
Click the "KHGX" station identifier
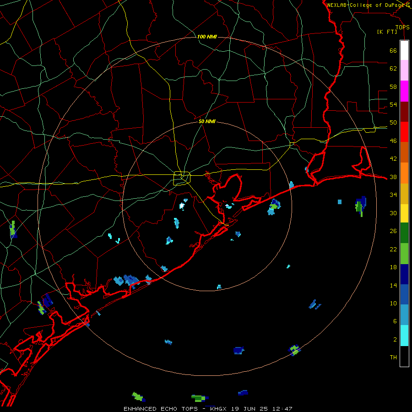[218, 409]
